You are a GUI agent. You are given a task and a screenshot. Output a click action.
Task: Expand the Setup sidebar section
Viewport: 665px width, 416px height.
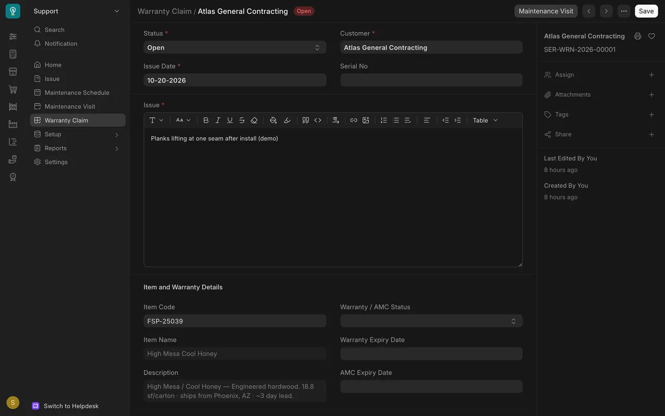click(x=78, y=134)
